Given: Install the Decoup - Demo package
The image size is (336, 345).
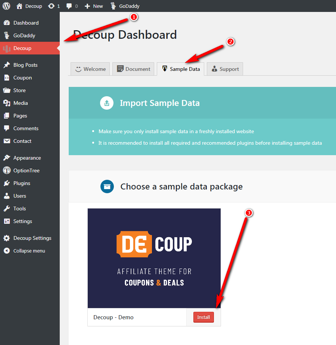Looking at the screenshot, I should [x=203, y=317].
